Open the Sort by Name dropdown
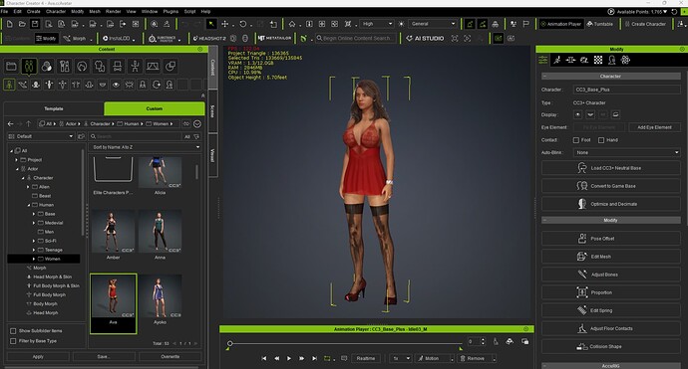The width and height of the screenshot is (688, 369). [146, 147]
